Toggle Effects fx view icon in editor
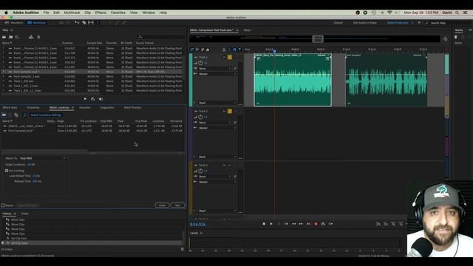473x266 pixels. tap(197, 50)
